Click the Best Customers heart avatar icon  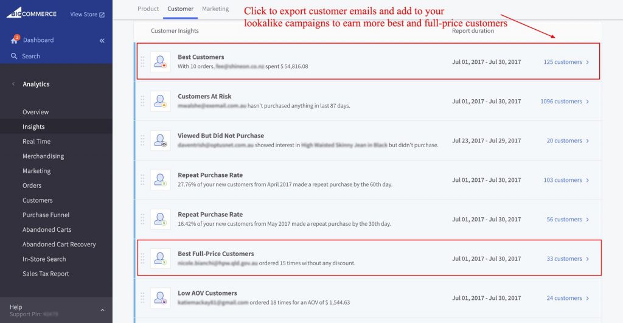point(161,62)
